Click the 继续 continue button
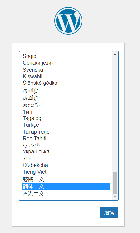This screenshot has height=233, width=140. pyautogui.click(x=109, y=213)
